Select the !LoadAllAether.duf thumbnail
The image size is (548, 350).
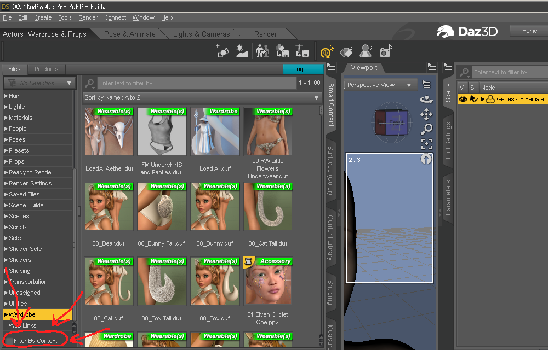tap(109, 131)
